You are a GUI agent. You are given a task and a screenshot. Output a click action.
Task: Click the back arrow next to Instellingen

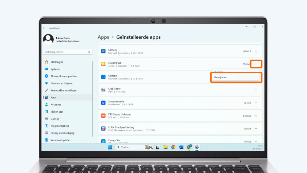[x=44, y=28]
